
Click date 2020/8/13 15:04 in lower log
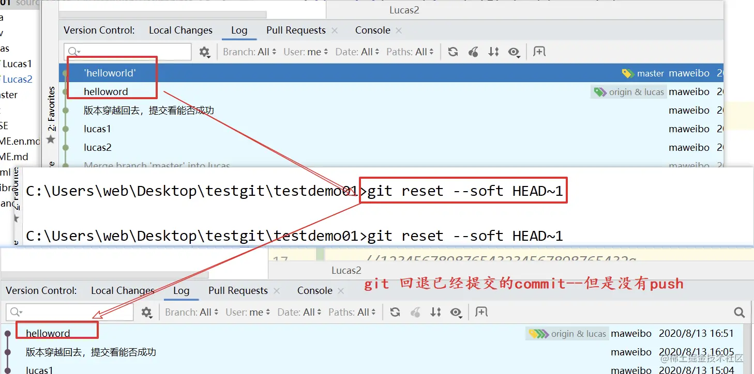[696, 369]
